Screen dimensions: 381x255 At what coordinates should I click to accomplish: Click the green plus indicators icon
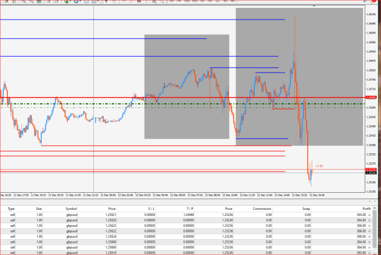(66, 1)
